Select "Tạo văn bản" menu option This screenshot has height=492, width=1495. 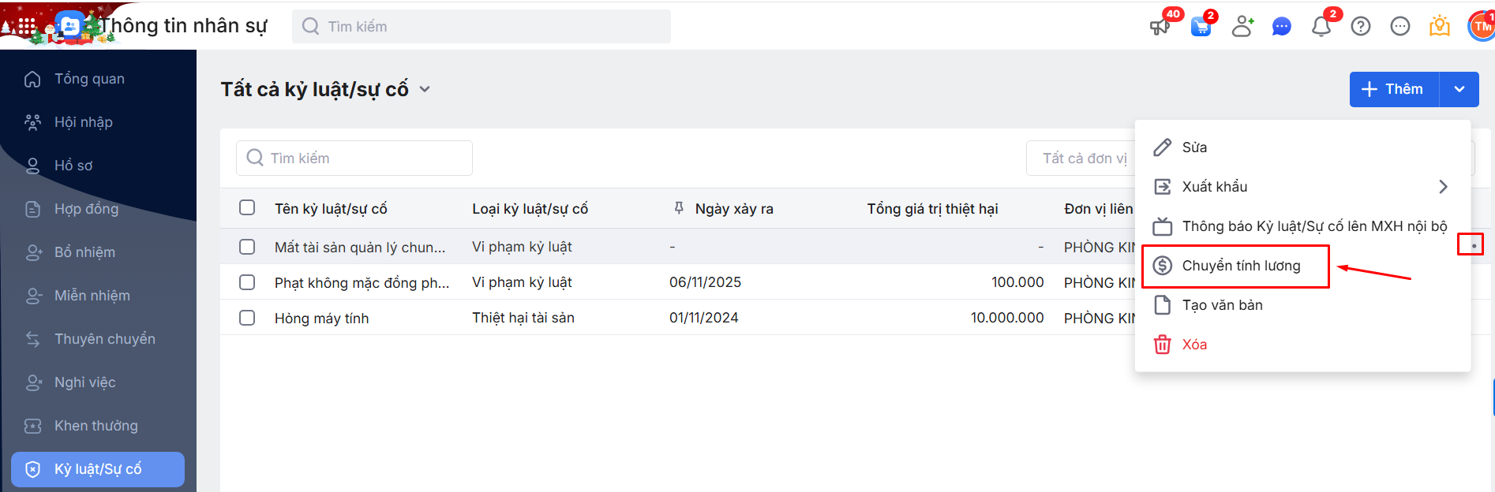1222,305
